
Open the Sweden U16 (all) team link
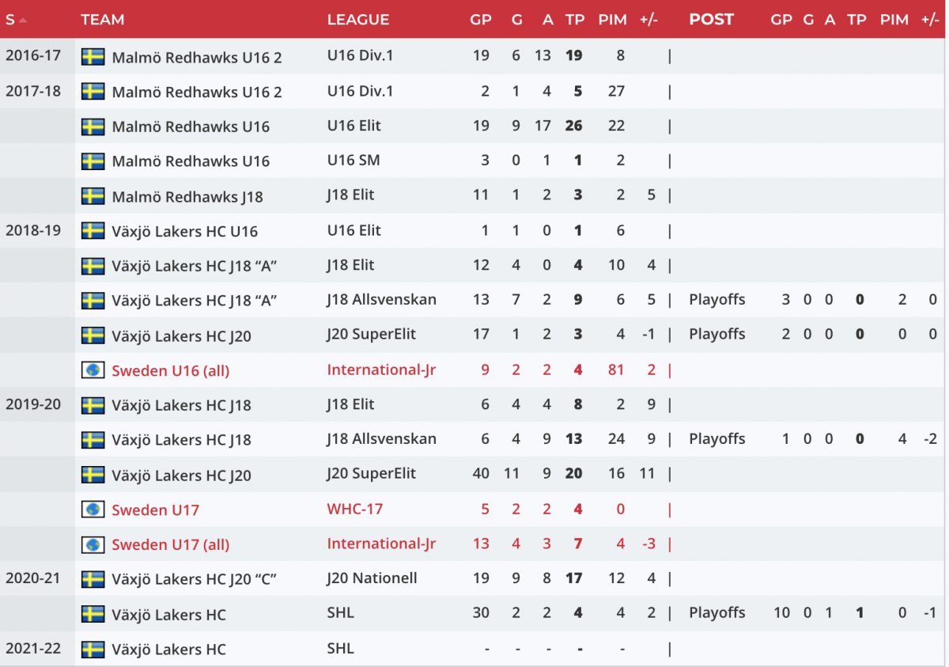171,370
